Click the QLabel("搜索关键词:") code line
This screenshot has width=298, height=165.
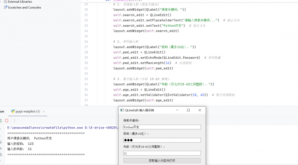149,10
